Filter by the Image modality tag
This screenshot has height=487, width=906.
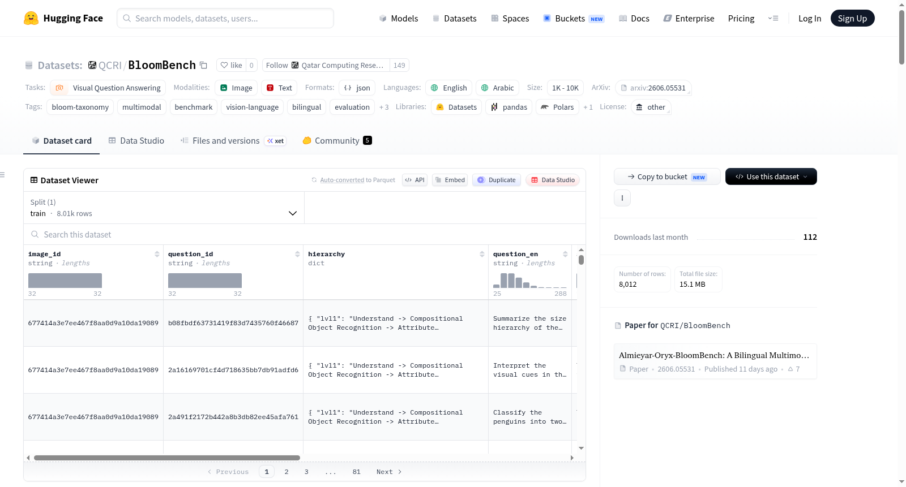pyautogui.click(x=236, y=88)
